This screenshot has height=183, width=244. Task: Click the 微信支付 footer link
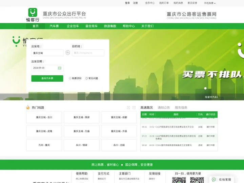102,179
